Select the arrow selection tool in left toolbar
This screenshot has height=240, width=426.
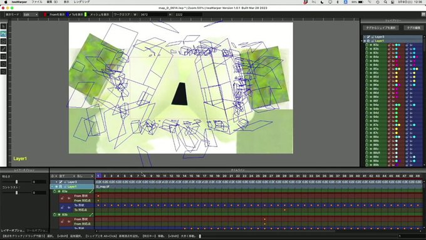3,26
